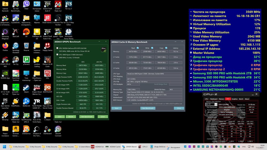Click Close in the GPGPU Benchmark window
The width and height of the screenshot is (267, 150).
pyautogui.click(x=103, y=116)
